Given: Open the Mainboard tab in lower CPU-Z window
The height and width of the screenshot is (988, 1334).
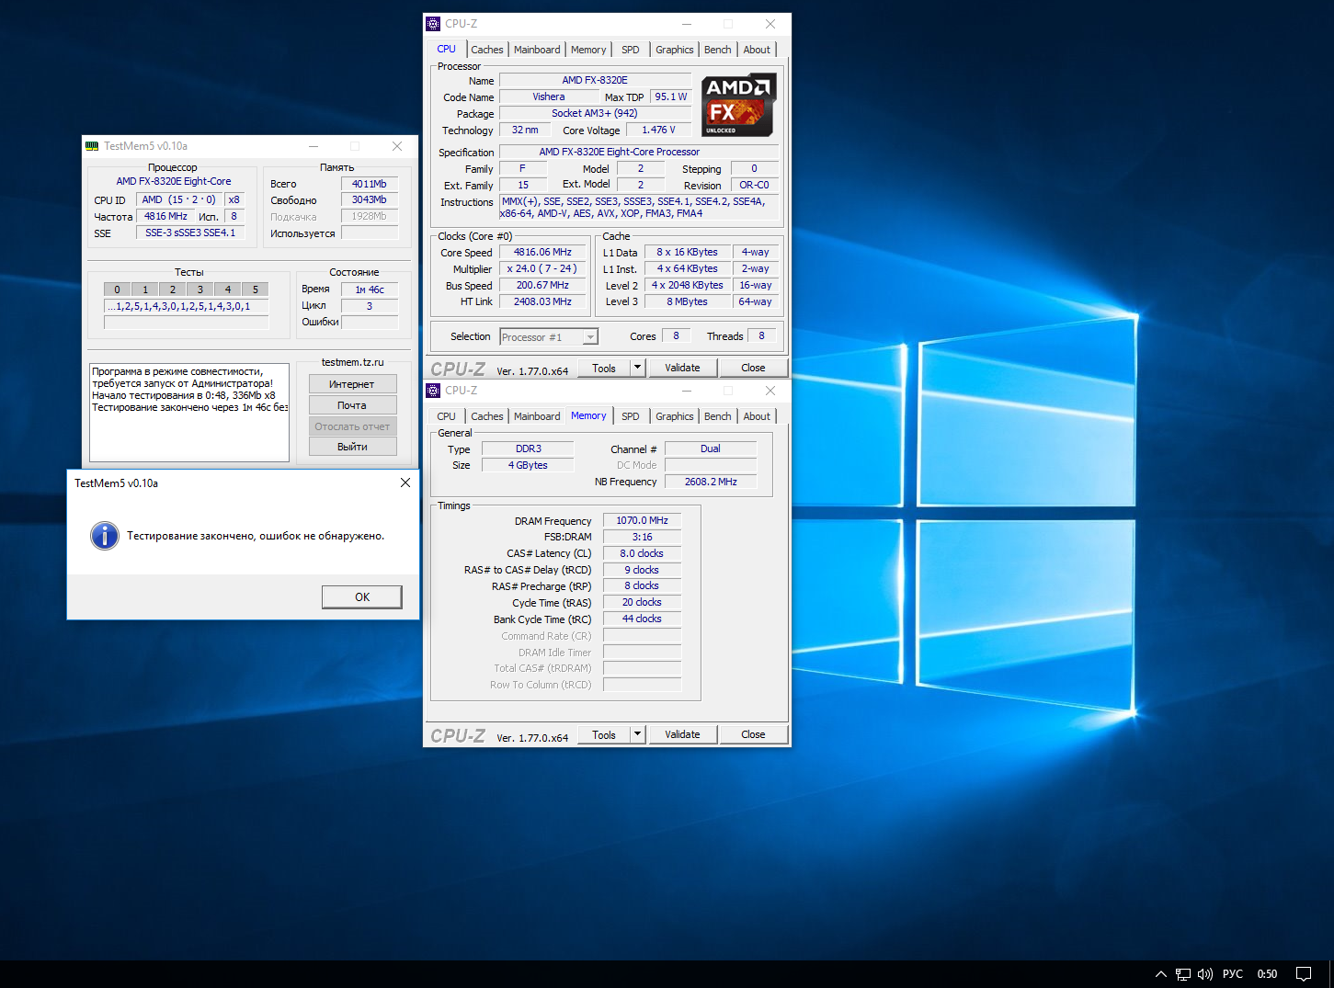Looking at the screenshot, I should pos(537,416).
